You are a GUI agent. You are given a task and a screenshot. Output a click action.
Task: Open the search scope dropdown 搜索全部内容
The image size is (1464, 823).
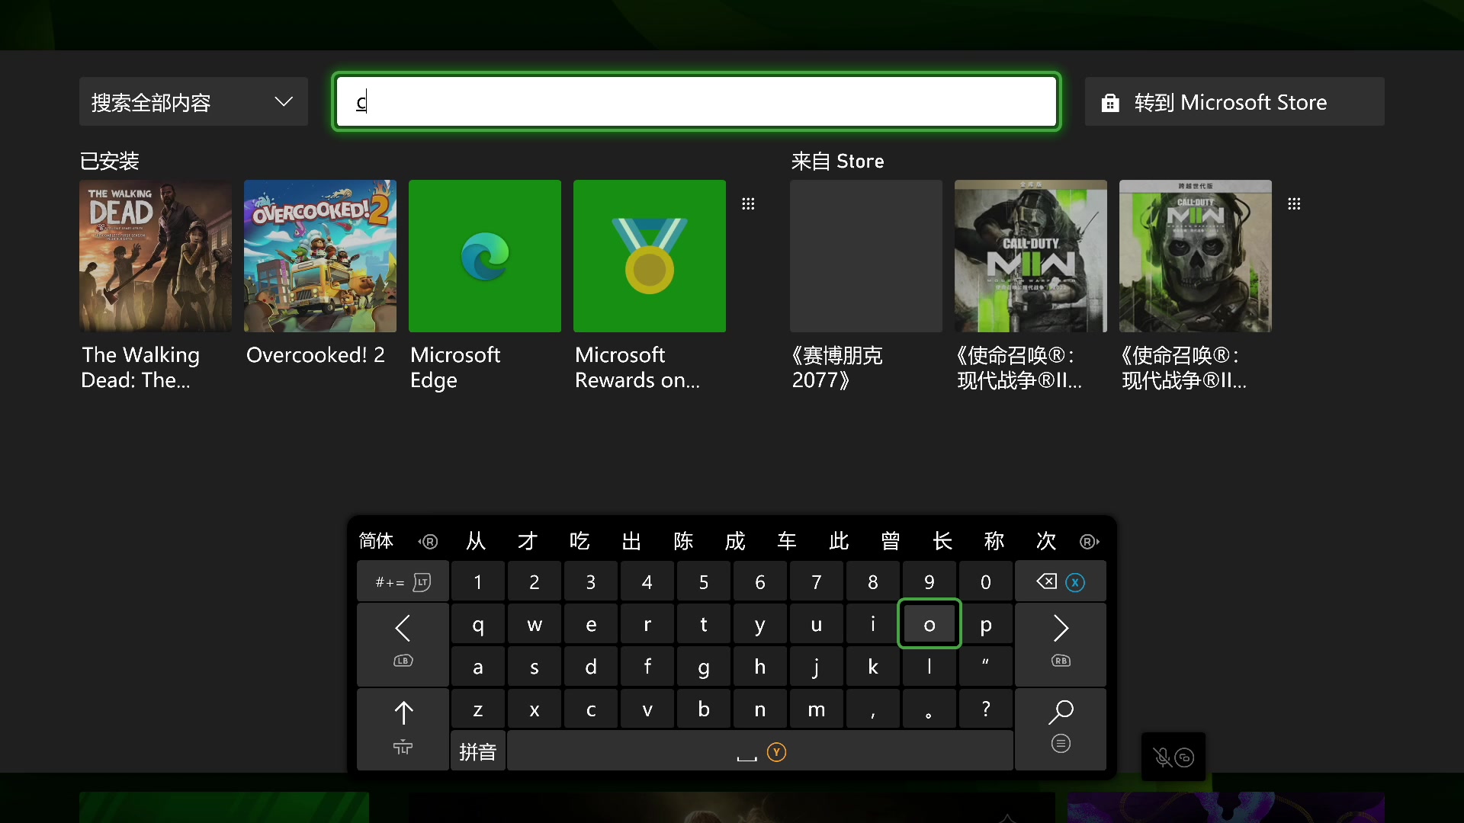(194, 101)
